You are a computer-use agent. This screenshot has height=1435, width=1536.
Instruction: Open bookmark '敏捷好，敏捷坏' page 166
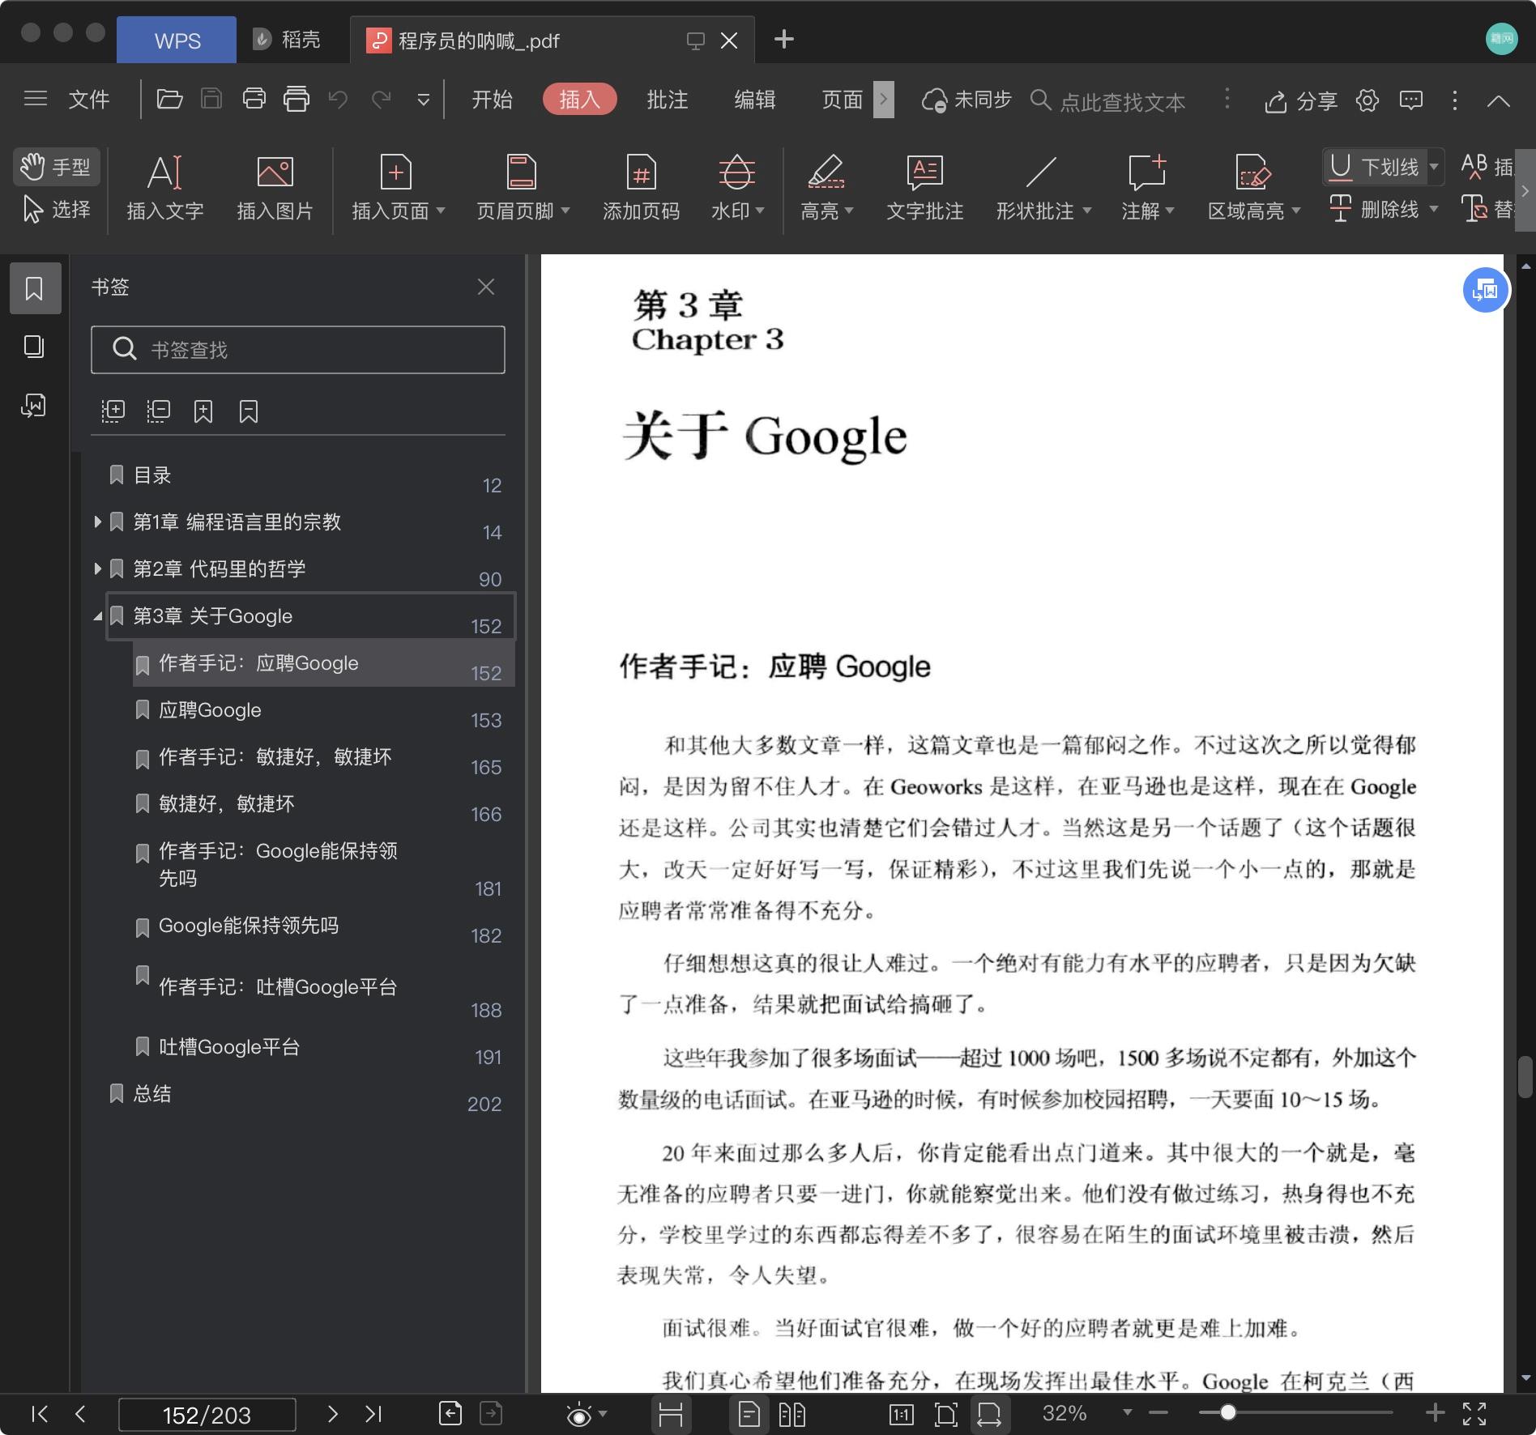click(323, 804)
